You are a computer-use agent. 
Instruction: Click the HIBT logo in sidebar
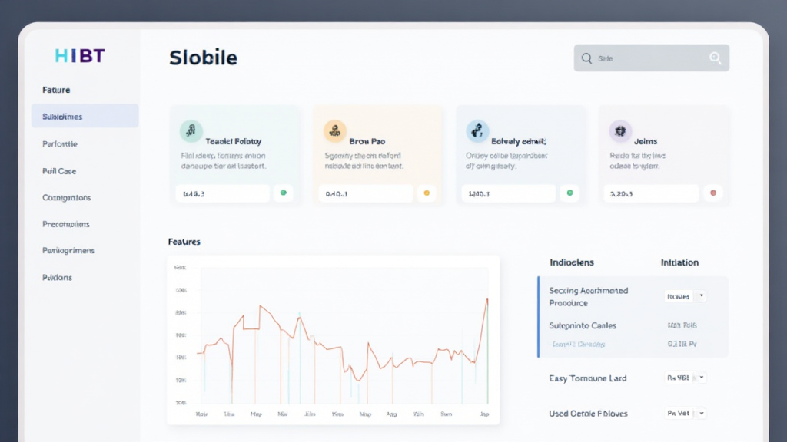80,56
